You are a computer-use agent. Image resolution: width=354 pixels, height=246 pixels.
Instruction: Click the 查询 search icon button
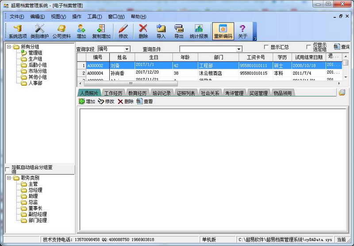tap(342, 47)
